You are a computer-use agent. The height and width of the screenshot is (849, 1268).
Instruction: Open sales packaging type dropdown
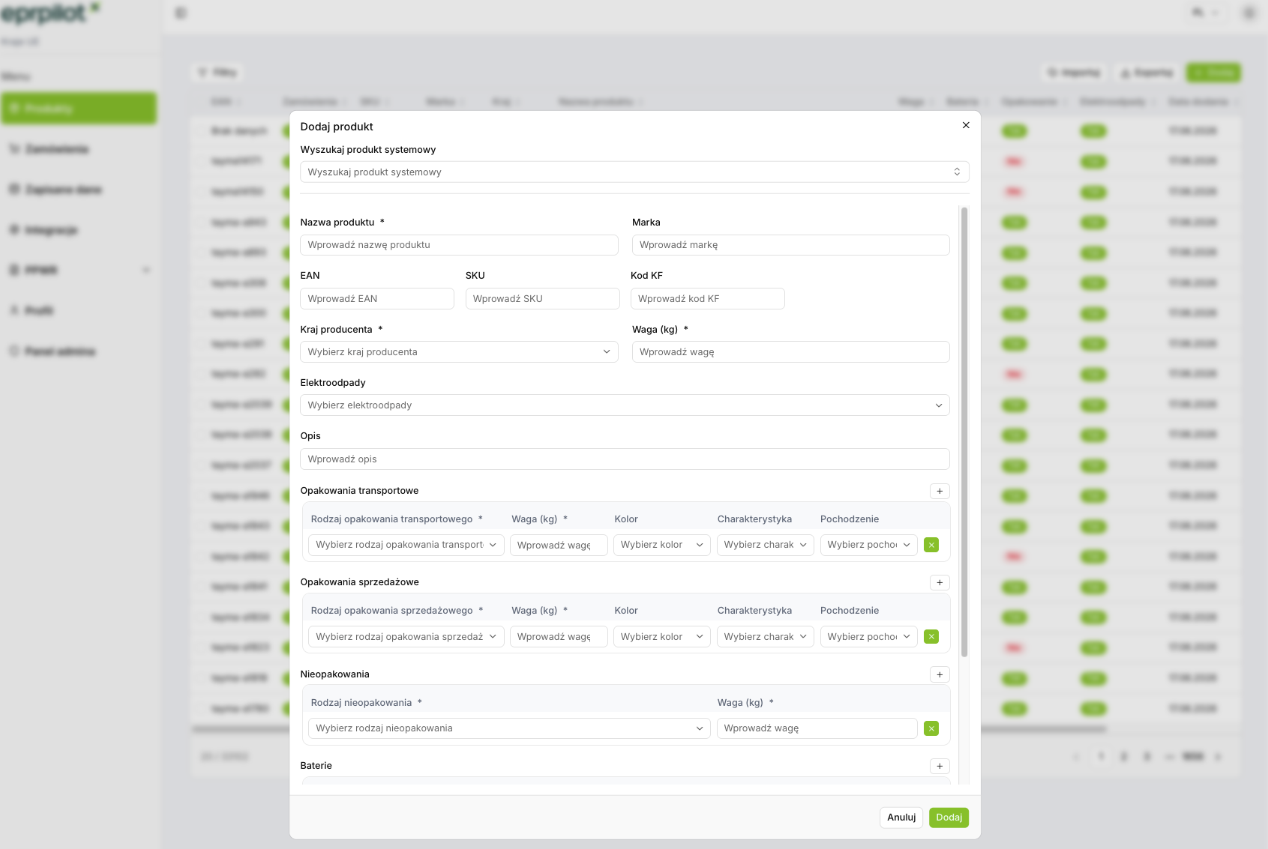point(406,636)
